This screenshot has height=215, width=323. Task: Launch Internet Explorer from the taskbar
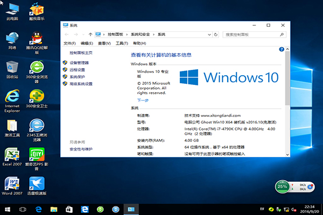tap(85, 210)
